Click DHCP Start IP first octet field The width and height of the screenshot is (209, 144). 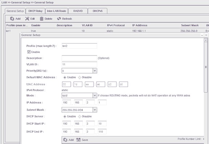coord(66,124)
